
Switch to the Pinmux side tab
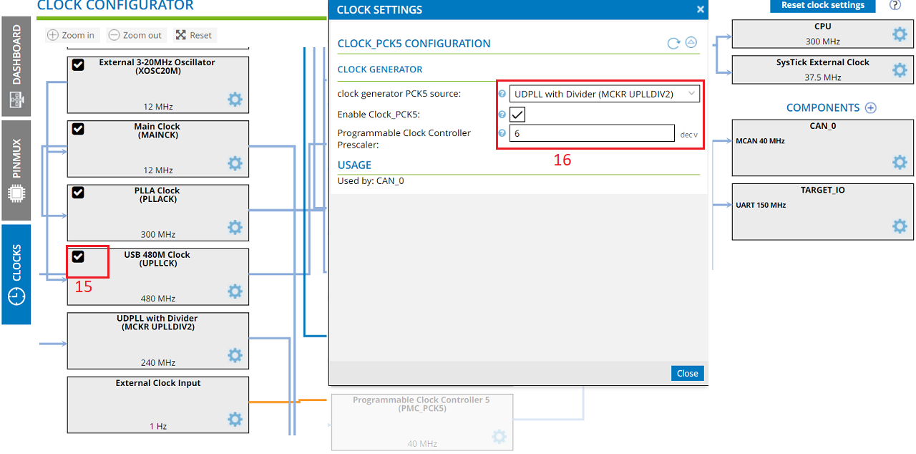click(16, 170)
